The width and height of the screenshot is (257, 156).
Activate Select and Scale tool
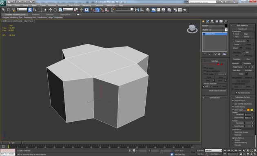tap(60, 10)
